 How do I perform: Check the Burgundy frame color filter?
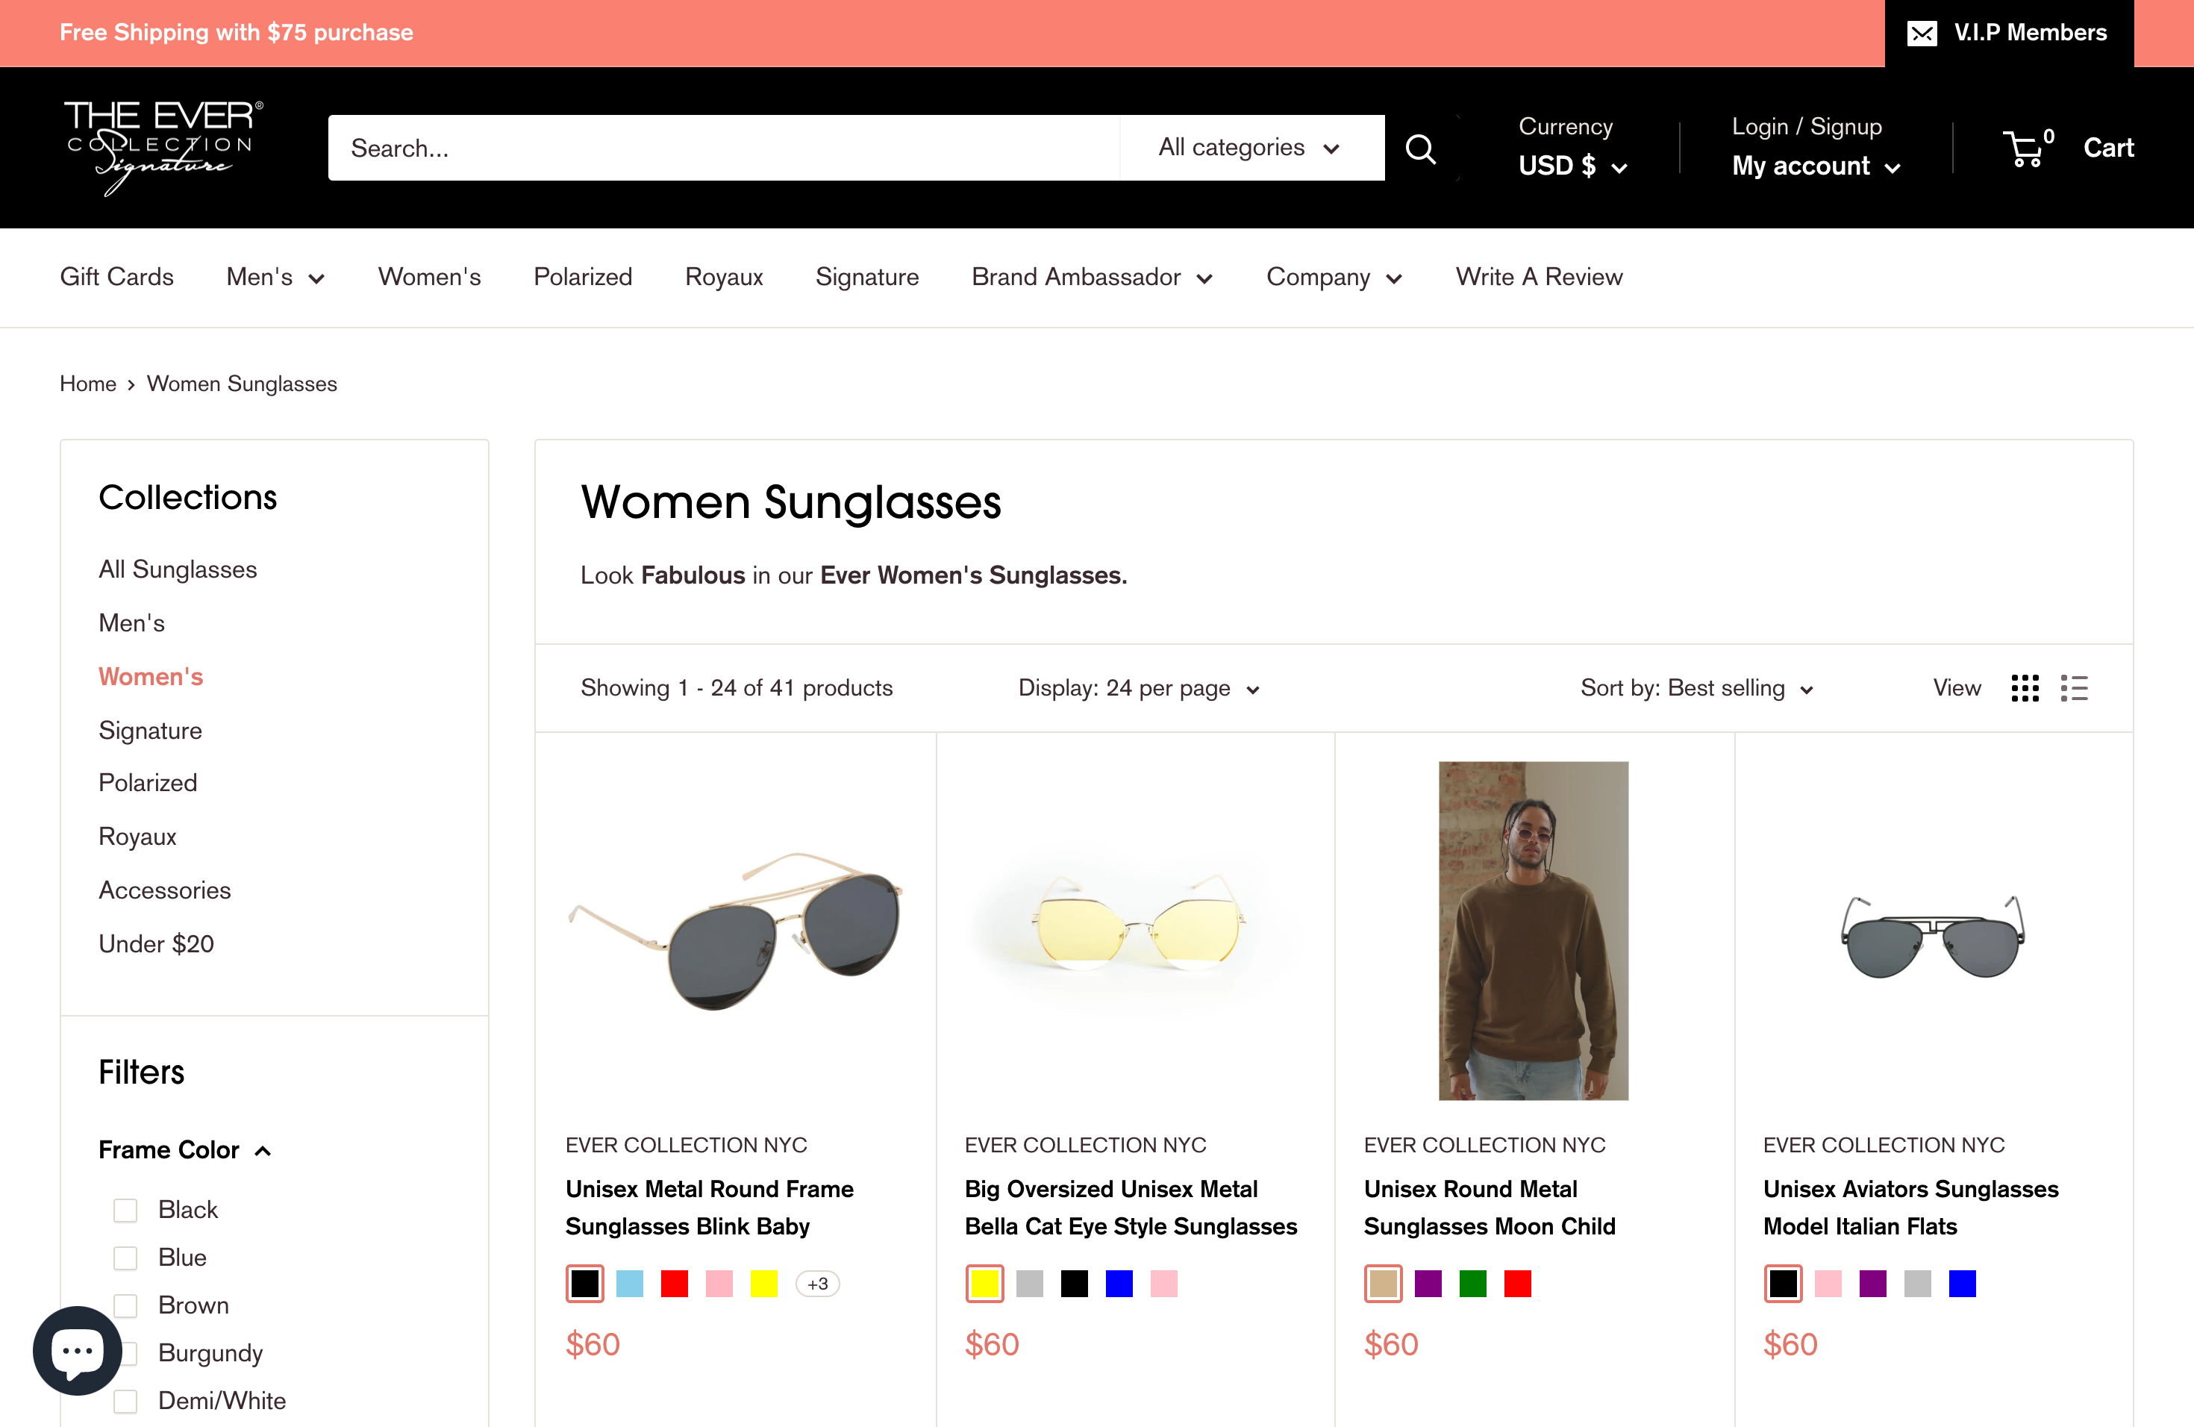click(x=125, y=1353)
